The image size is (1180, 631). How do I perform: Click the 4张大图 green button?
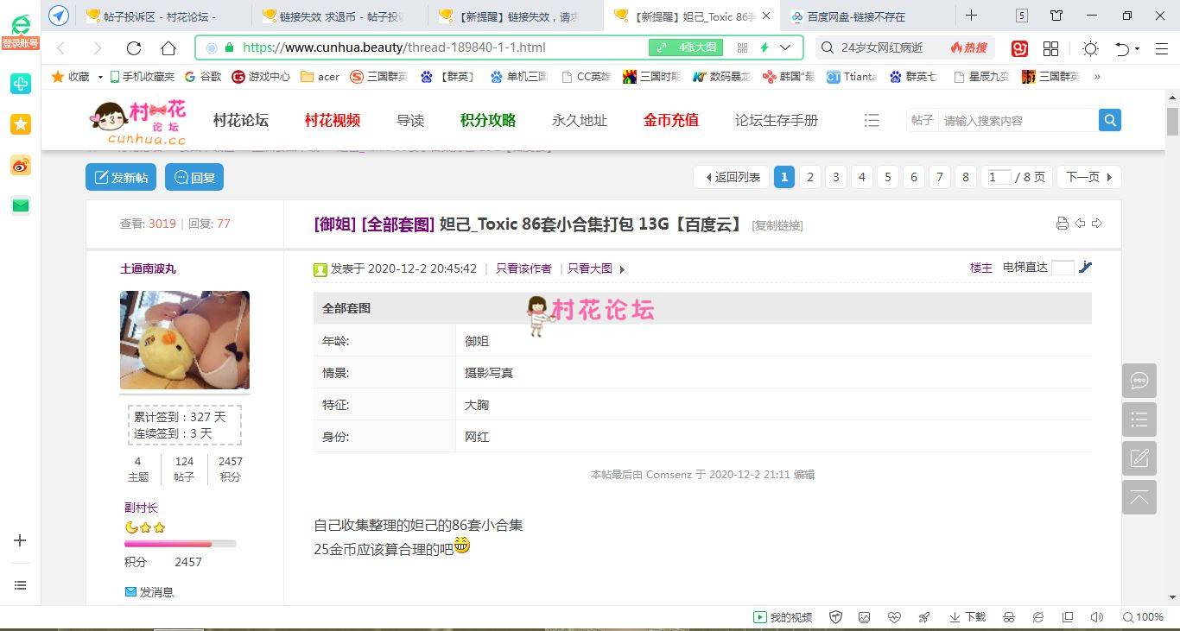686,47
